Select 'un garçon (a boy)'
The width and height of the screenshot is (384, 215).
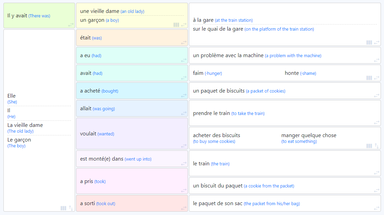tap(100, 20)
